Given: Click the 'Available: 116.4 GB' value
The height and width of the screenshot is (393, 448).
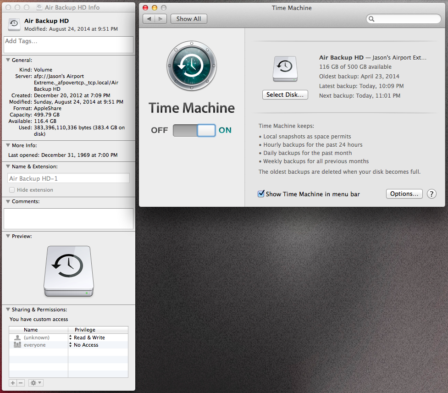Looking at the screenshot, I should coord(45,121).
